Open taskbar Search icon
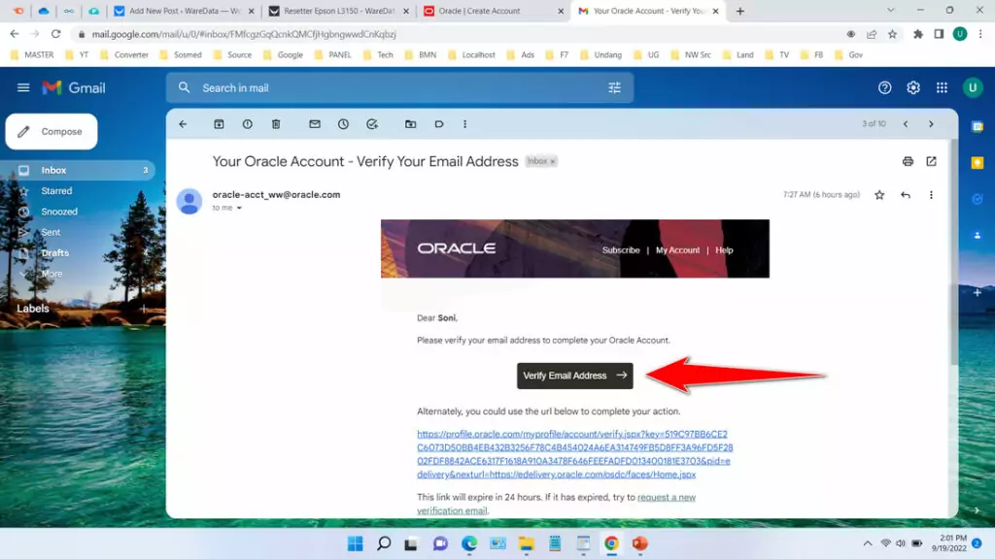This screenshot has height=559, width=995. (384, 543)
